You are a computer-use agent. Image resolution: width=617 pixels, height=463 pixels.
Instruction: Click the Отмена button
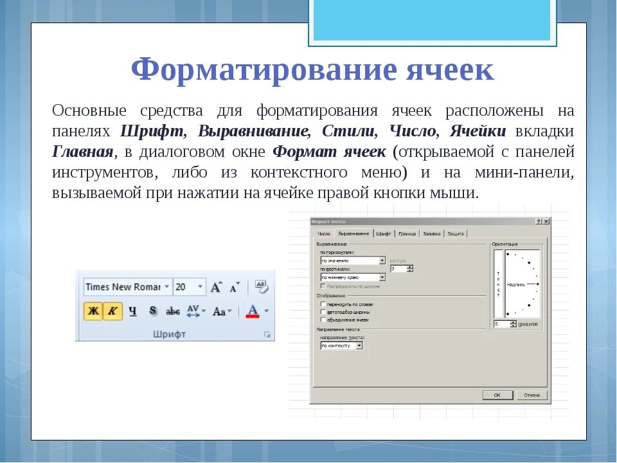(532, 395)
